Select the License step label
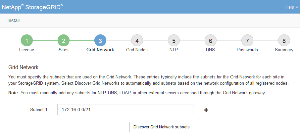 pos(26,50)
